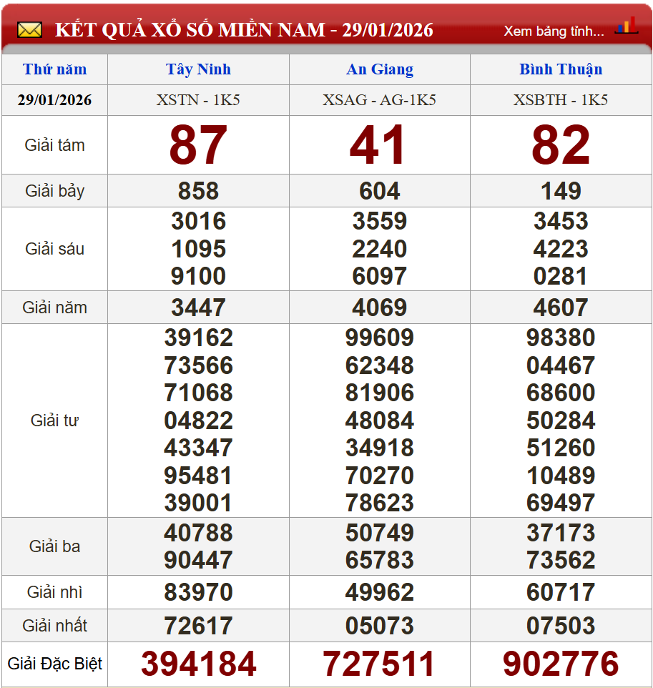653x688 pixels.
Task: Click the 'Giải Đặc Biệt' row label
Action: coord(54,664)
